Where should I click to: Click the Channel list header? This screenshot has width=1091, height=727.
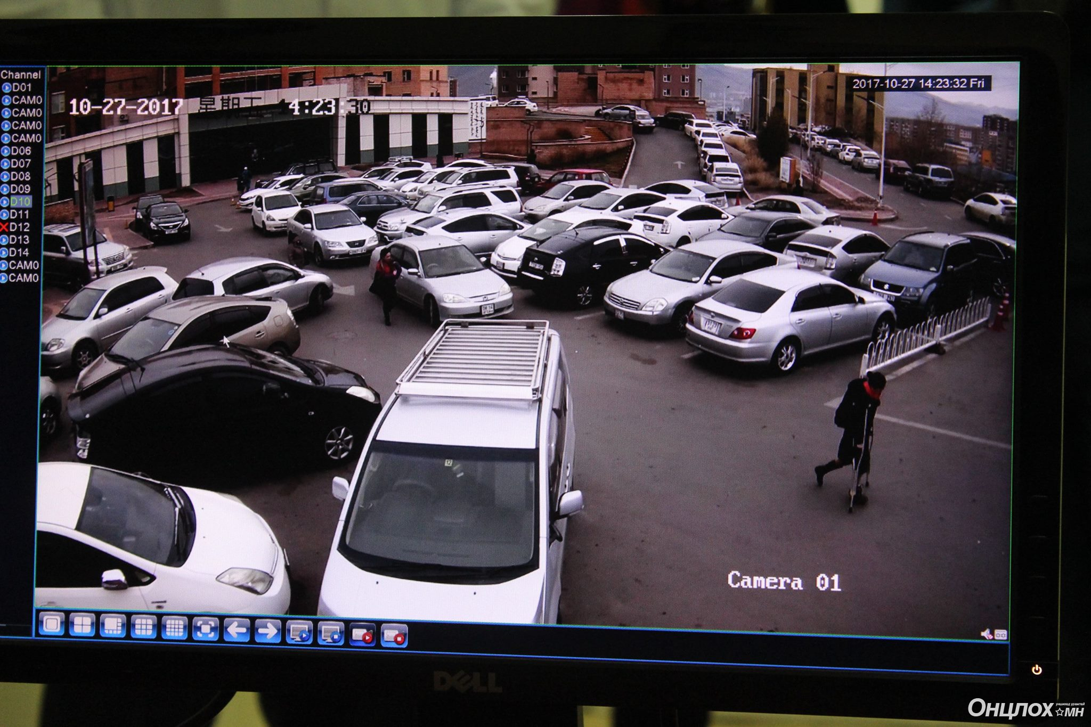tap(21, 75)
